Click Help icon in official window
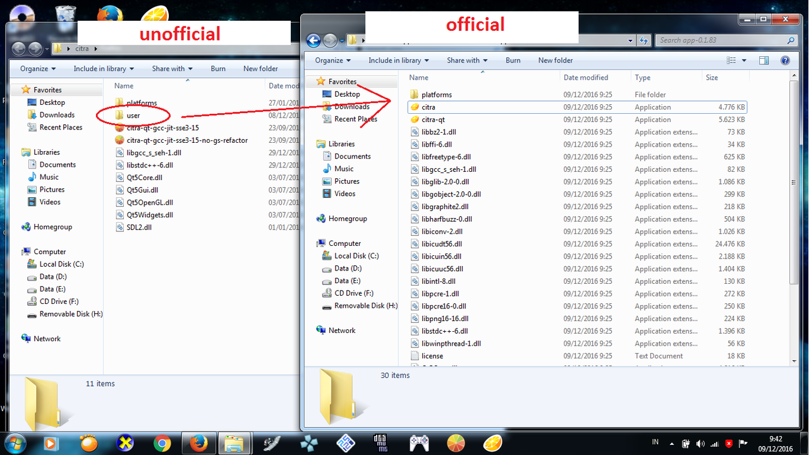 coord(785,61)
